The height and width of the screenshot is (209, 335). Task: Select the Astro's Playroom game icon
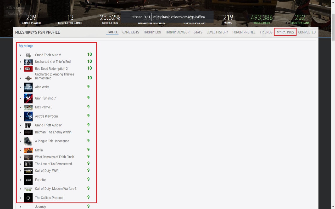click(28, 117)
